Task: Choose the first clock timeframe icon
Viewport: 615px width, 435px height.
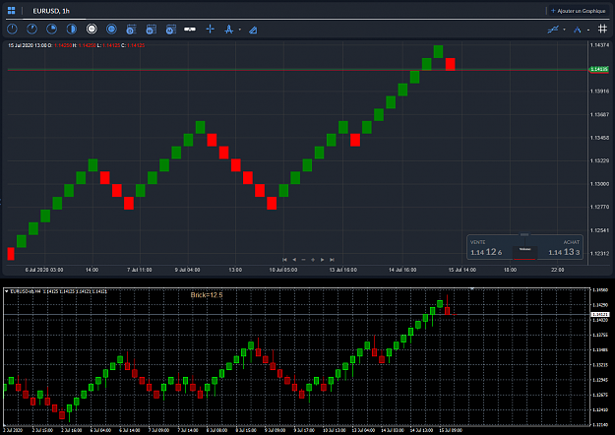Action: (x=12, y=29)
